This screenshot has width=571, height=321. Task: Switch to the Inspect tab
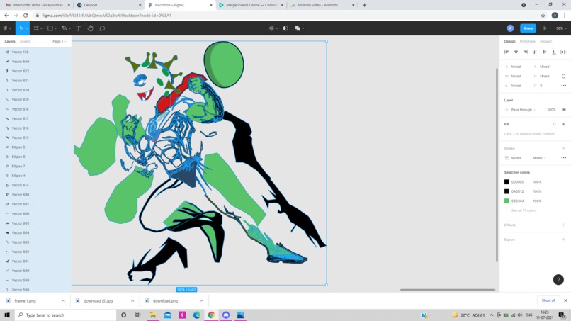(546, 41)
